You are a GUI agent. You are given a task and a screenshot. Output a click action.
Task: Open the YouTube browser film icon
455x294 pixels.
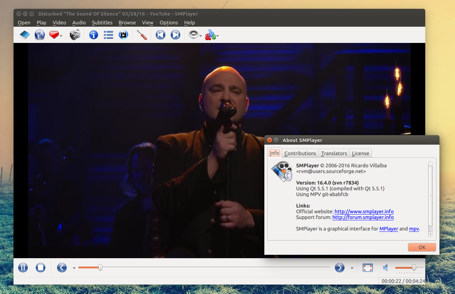pos(123,35)
